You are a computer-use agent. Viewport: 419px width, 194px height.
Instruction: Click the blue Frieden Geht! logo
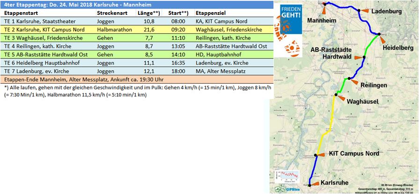click(291, 19)
